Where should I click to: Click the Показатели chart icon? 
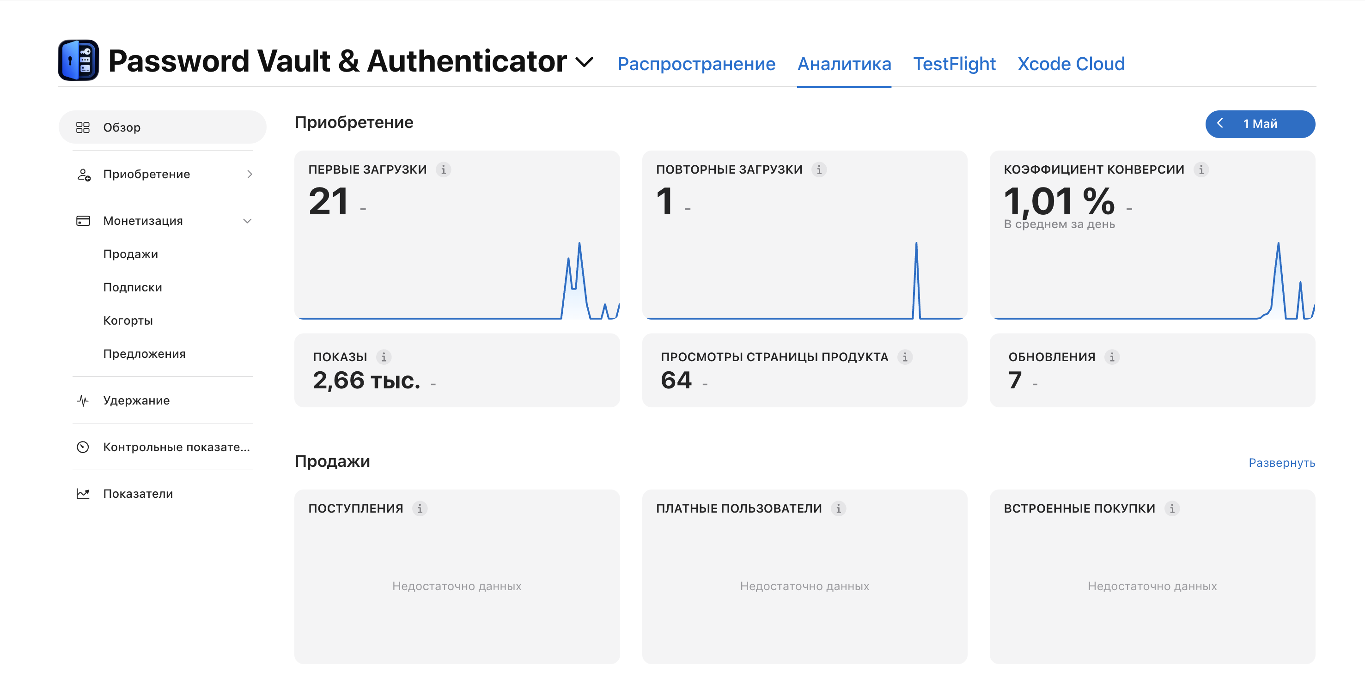point(83,494)
